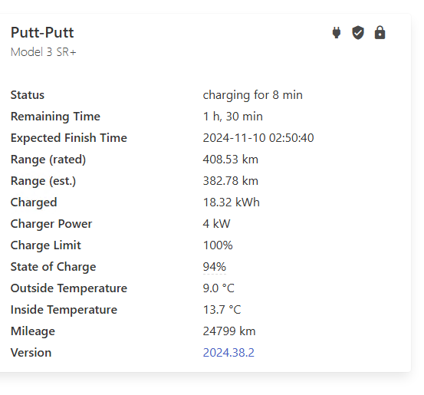Click the Range (rated) label
Screen dimensions: 424x395
tap(48, 160)
